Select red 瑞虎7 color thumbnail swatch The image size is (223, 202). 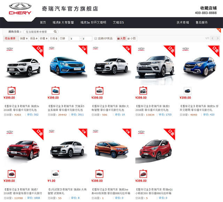coord(11,174)
